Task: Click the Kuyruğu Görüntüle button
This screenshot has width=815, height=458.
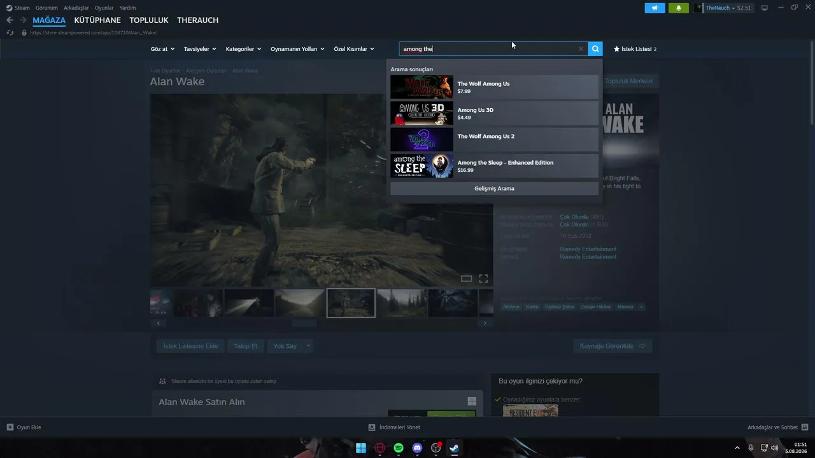Action: tap(613, 346)
